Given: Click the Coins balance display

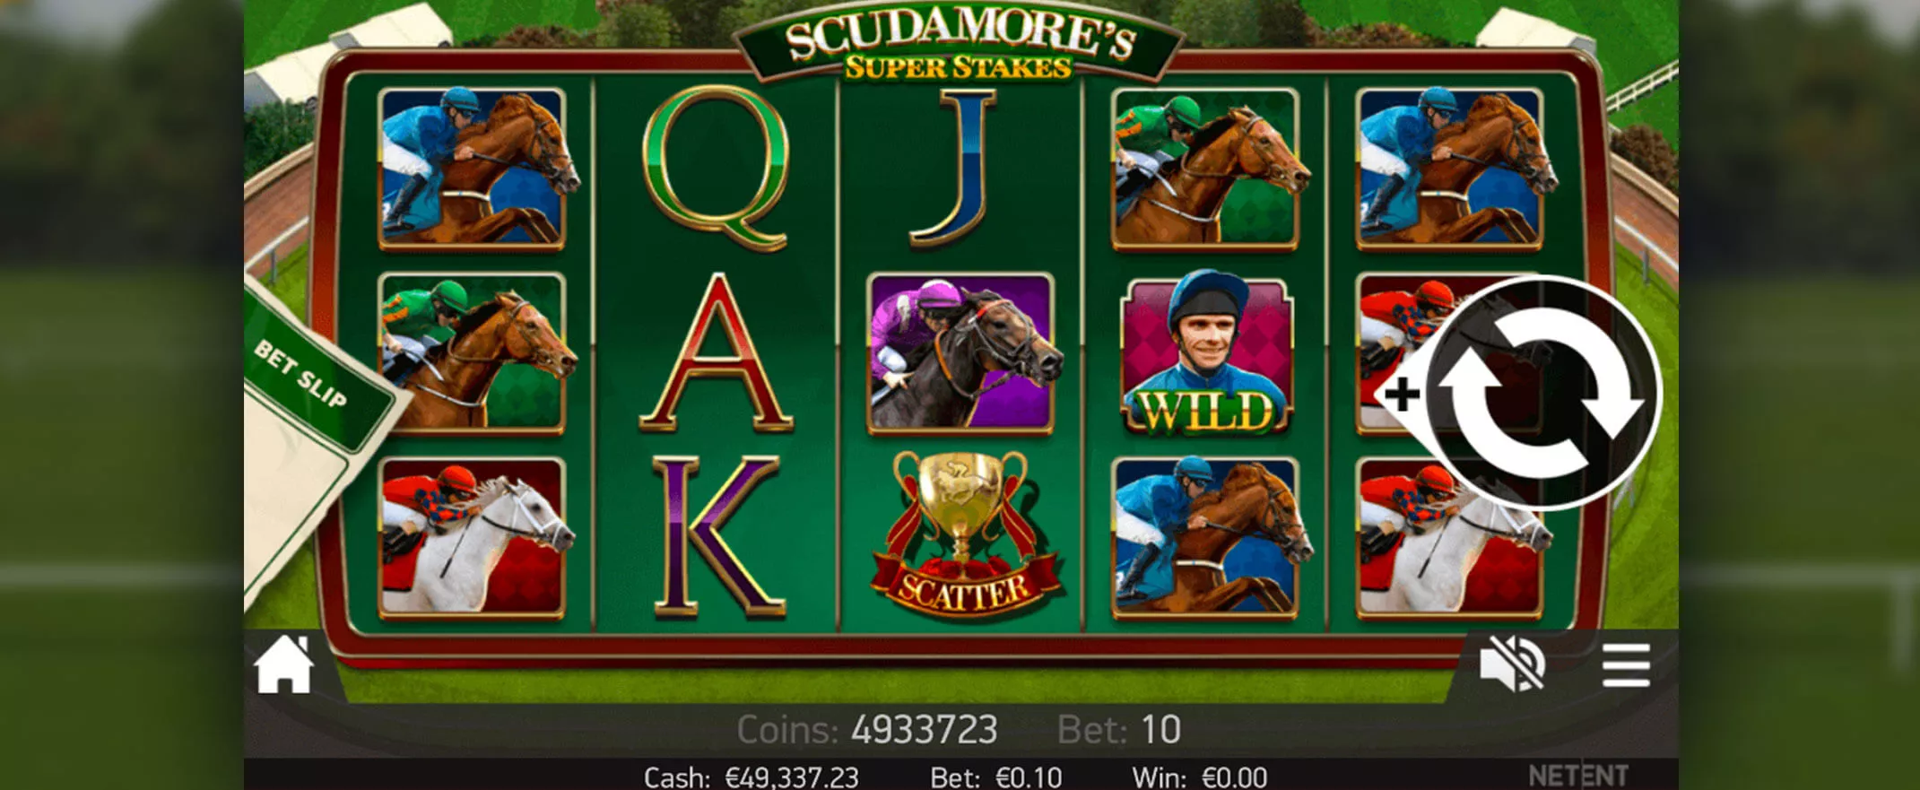Looking at the screenshot, I should tap(867, 730).
